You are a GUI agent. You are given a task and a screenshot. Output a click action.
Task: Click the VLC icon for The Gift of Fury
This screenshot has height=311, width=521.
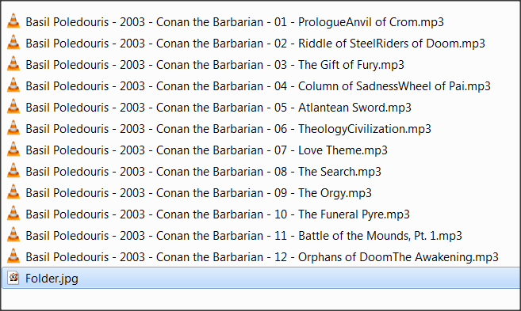(13, 64)
